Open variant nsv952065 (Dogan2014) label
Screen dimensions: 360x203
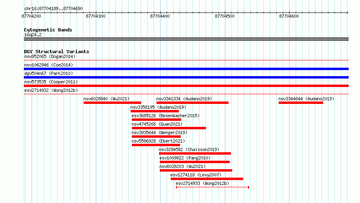pyautogui.click(x=50, y=56)
